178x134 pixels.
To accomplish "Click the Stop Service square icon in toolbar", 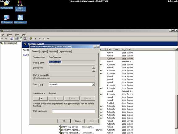I will [40, 39].
